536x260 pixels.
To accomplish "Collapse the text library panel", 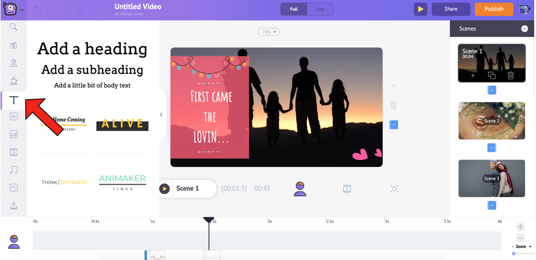I will point(161,115).
